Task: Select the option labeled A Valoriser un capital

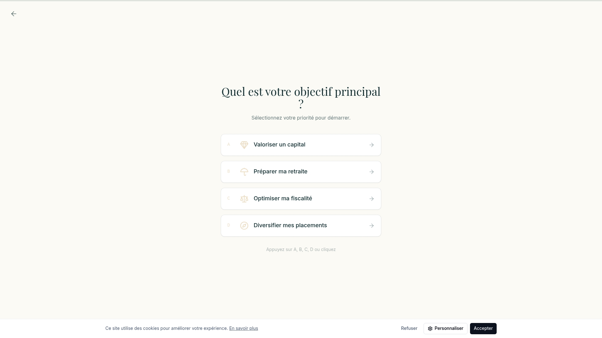Action: coord(301,145)
